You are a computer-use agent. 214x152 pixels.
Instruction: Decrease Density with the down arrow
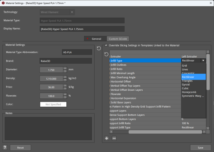tap(65, 80)
